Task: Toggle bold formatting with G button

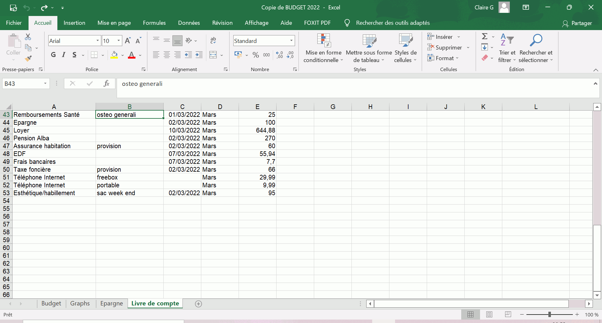Action: coord(53,55)
